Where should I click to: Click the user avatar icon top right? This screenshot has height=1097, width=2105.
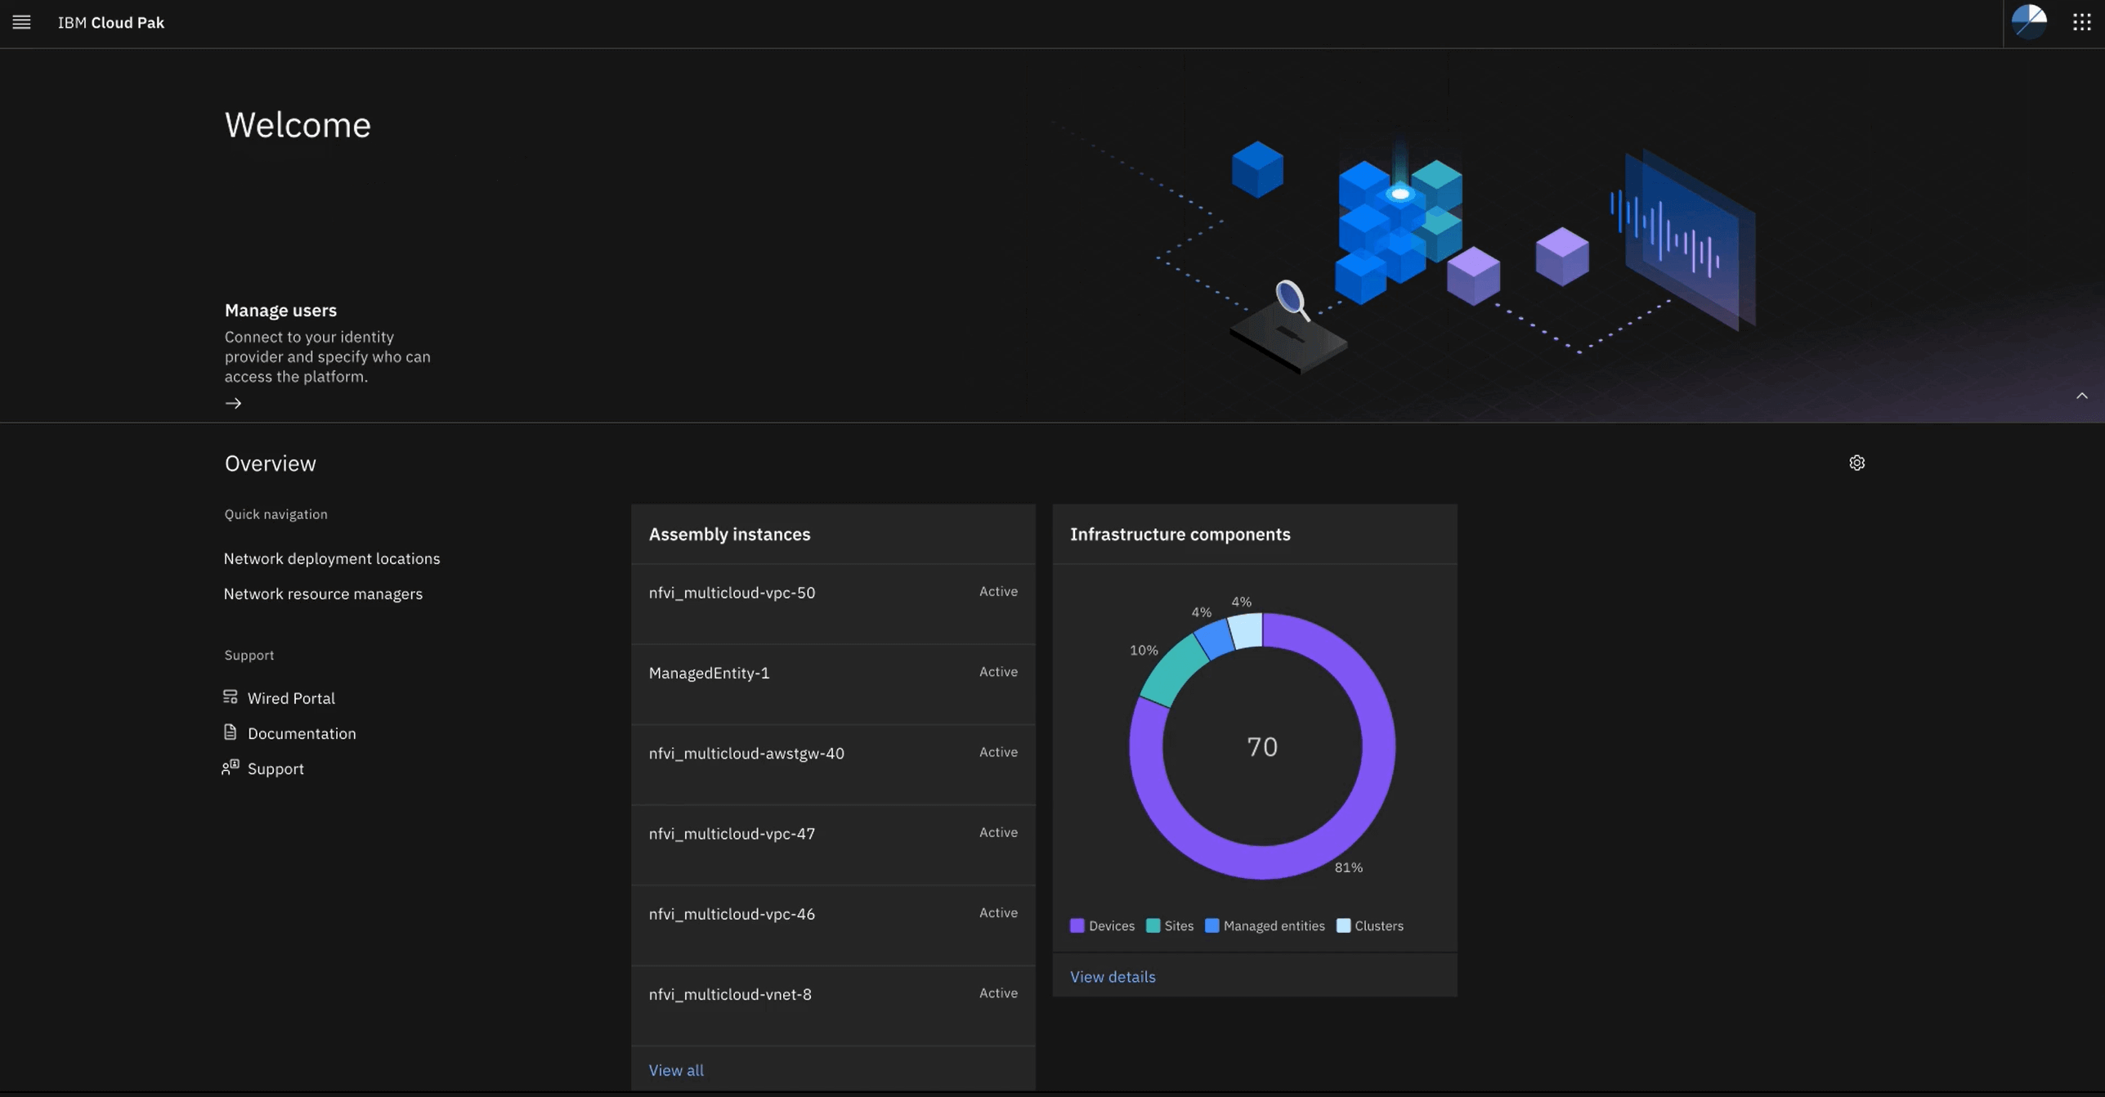pyautogui.click(x=2030, y=21)
